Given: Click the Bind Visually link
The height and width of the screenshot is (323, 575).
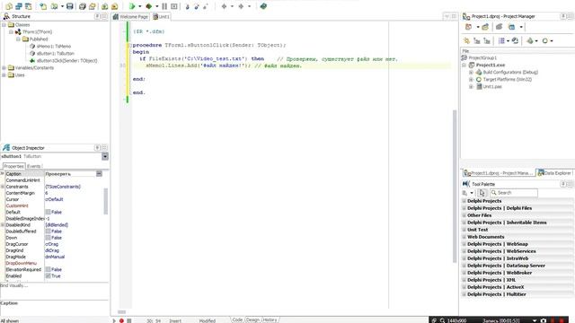Looking at the screenshot, I should tap(13, 285).
